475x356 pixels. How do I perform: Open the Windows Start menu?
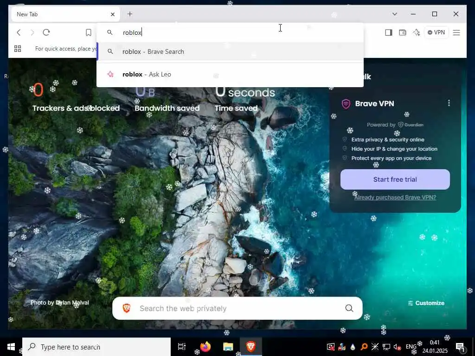11,347
